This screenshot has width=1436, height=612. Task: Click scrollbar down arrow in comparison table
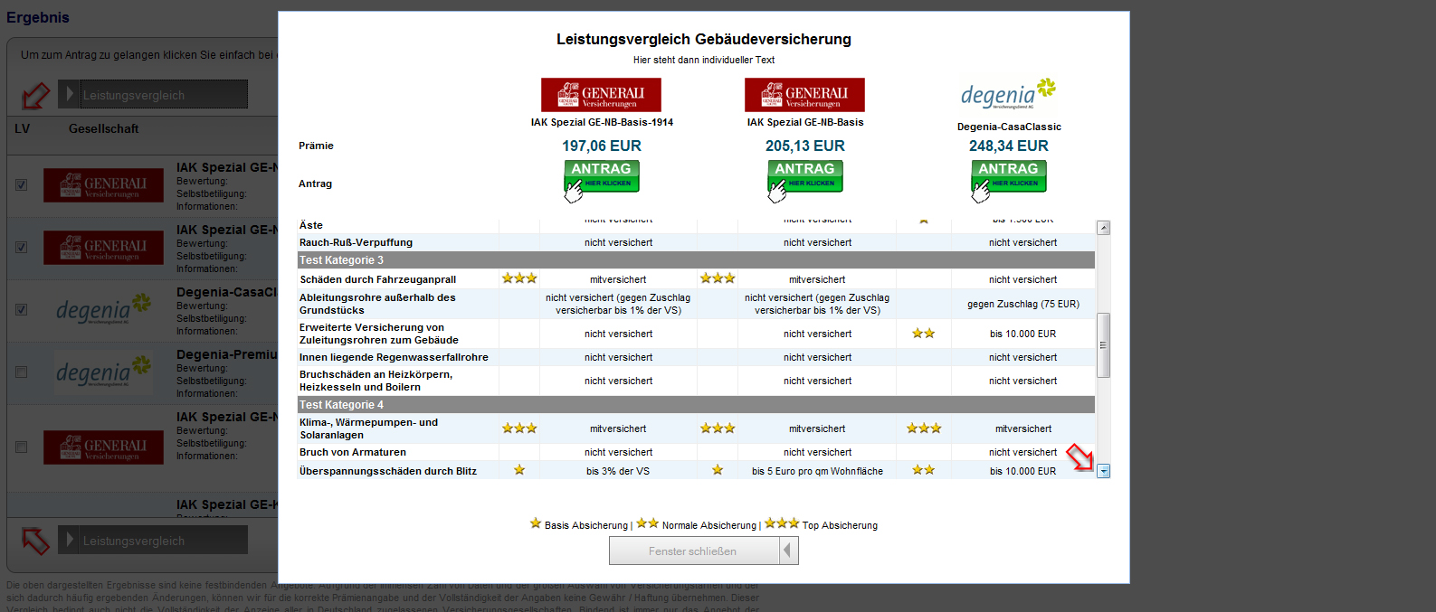coord(1103,471)
